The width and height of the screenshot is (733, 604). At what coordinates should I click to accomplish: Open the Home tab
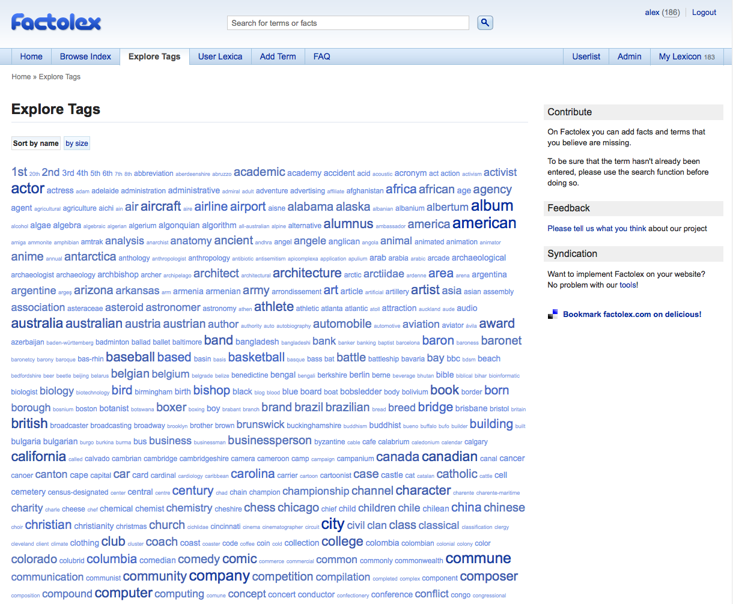(x=31, y=56)
